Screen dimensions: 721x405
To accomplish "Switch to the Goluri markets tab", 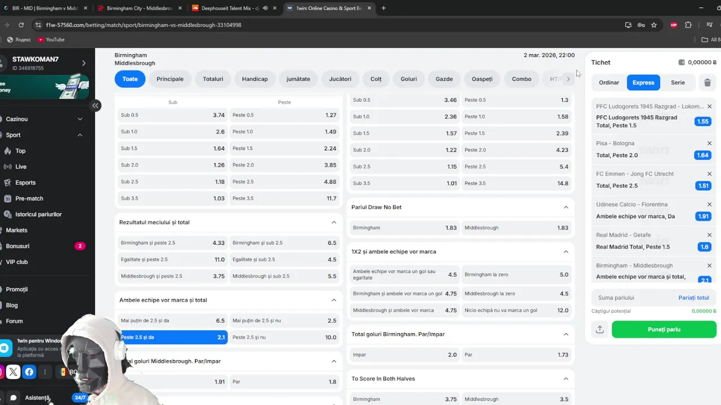I will [409, 79].
